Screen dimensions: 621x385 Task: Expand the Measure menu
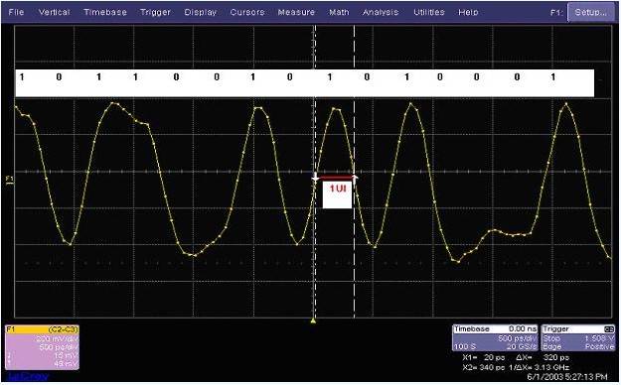296,12
